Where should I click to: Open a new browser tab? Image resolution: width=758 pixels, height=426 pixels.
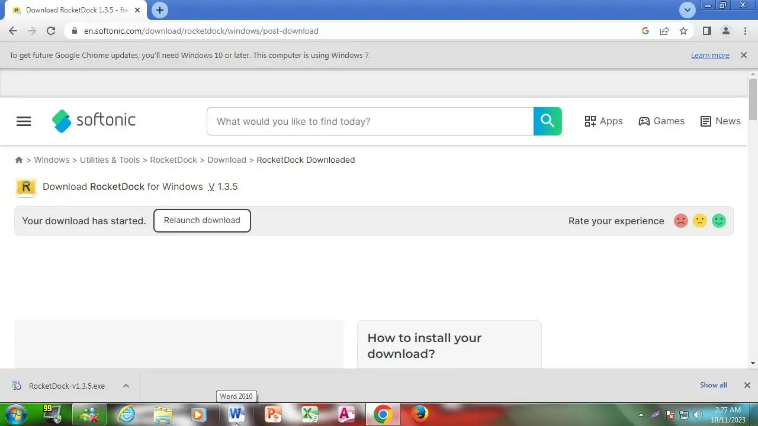(159, 10)
